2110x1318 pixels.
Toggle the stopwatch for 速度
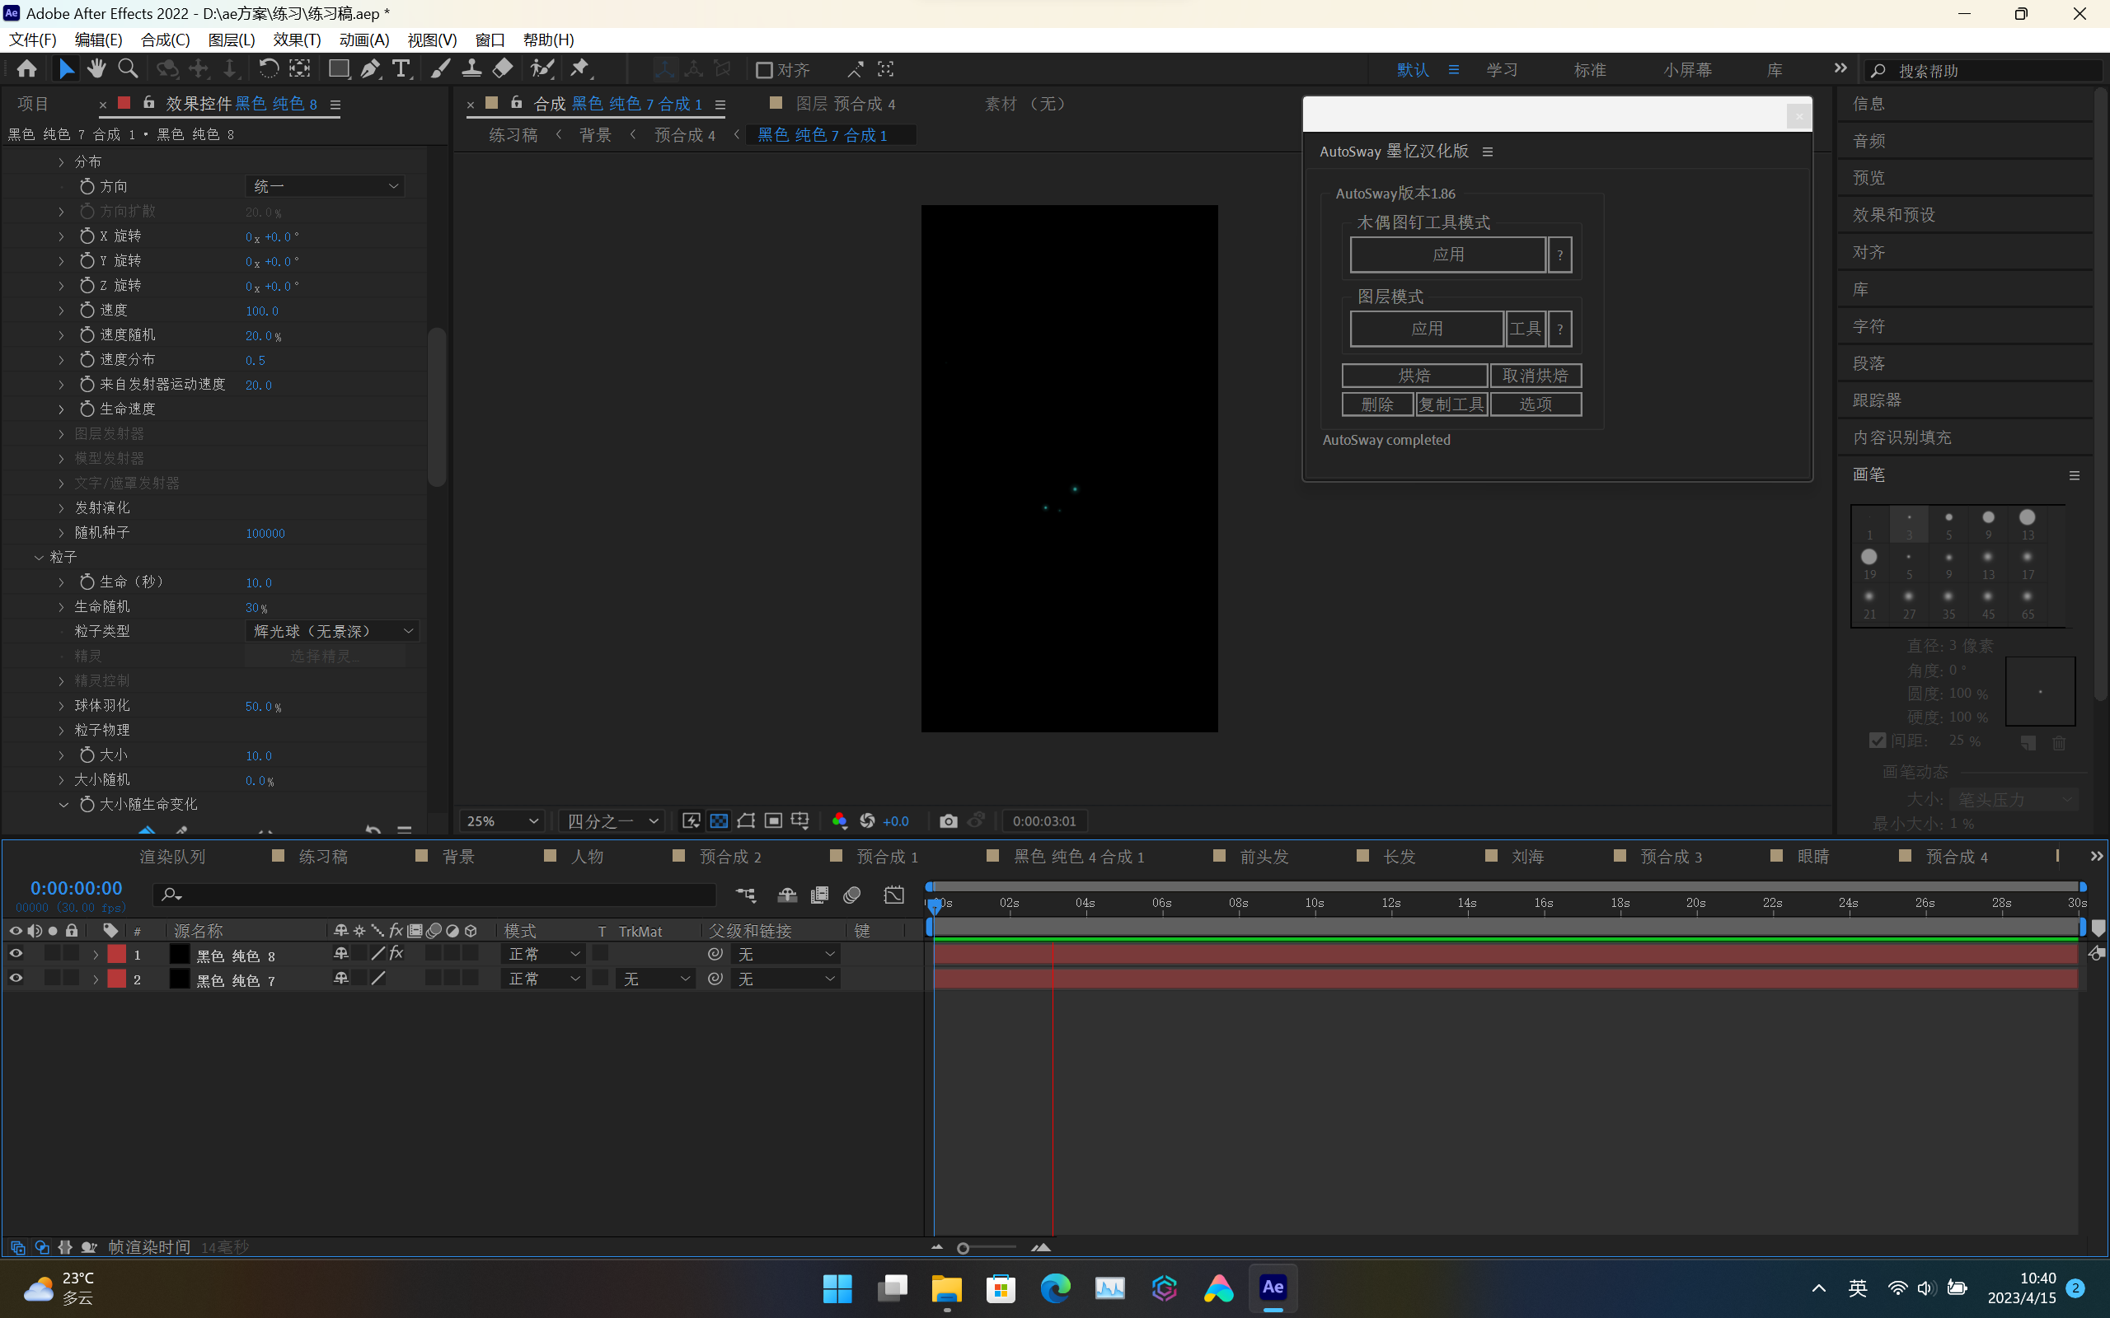click(87, 311)
